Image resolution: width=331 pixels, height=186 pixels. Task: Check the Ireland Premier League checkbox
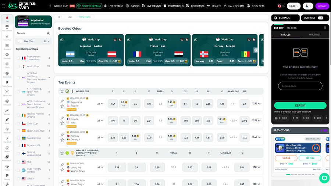(18, 115)
